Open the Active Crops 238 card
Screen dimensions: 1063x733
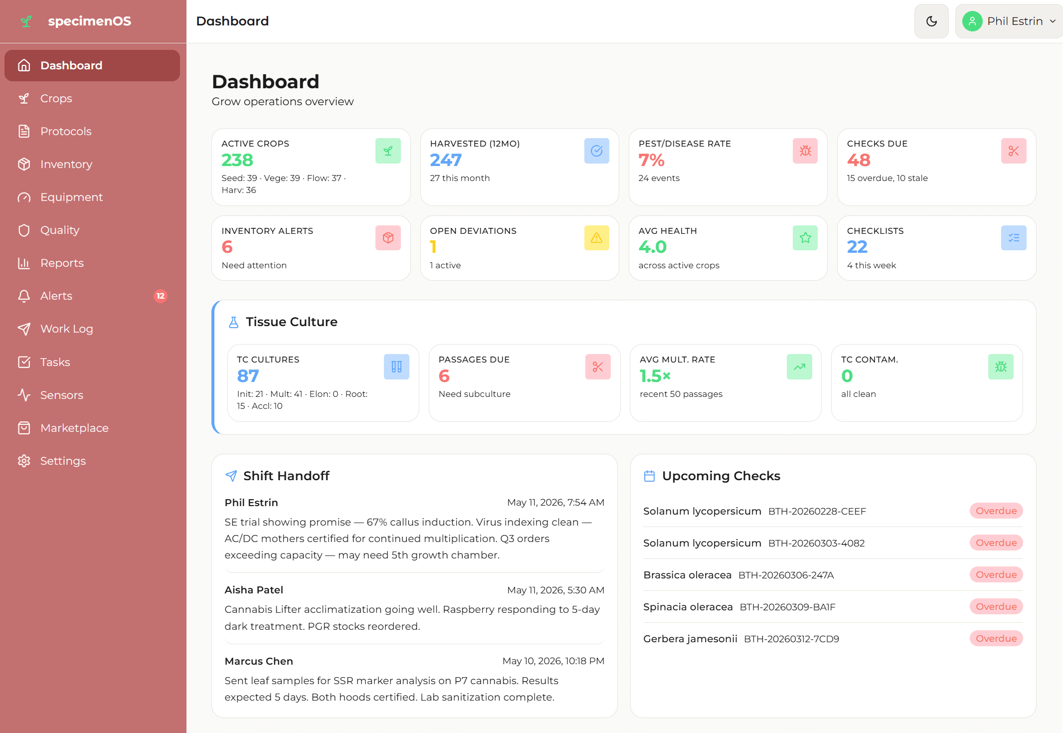tap(311, 167)
